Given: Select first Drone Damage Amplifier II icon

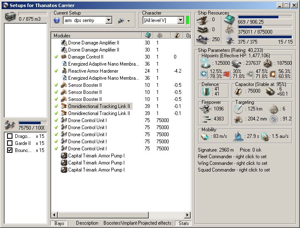Looking at the screenshot, I should 64,42.
